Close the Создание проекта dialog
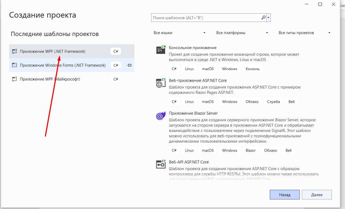Screen dimensions: 345x209 point(333,4)
